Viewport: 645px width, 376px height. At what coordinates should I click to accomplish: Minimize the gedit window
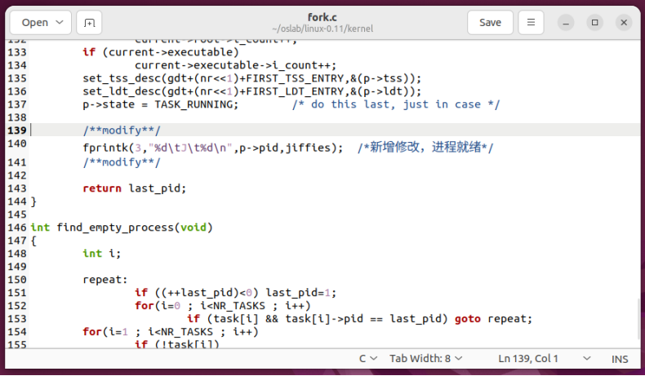(566, 23)
